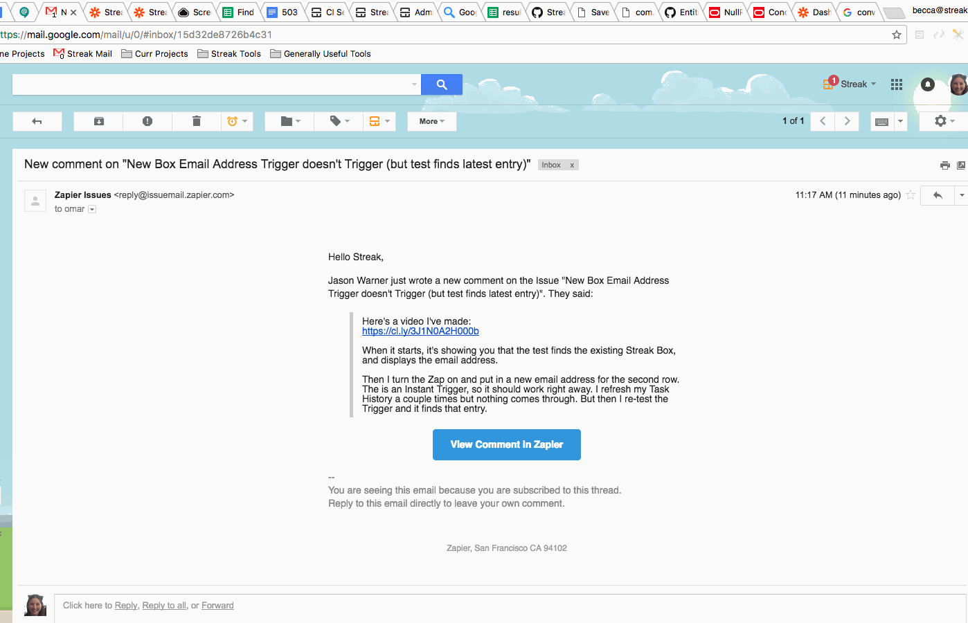The width and height of the screenshot is (968, 623).
Task: Click the Reply link at bottom
Action: tap(126, 605)
